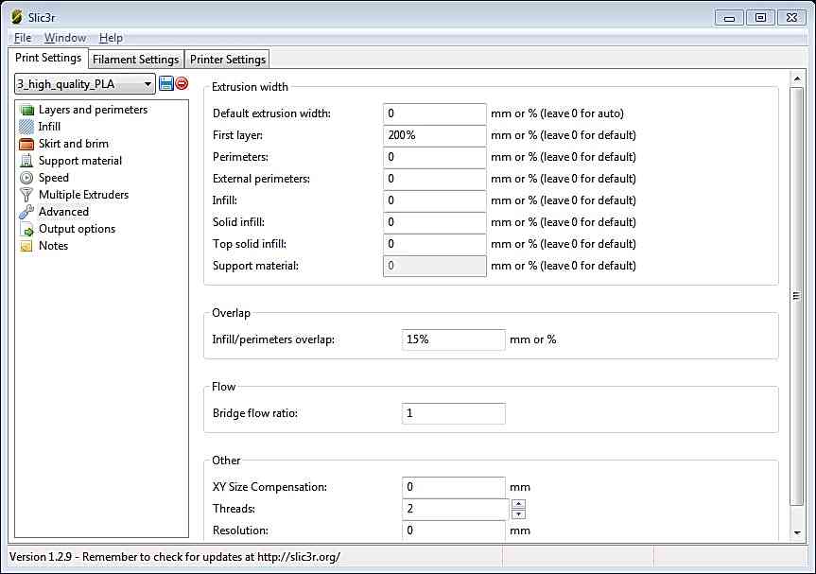Decrease Threads with the down arrow
The image size is (816, 574).
click(518, 514)
